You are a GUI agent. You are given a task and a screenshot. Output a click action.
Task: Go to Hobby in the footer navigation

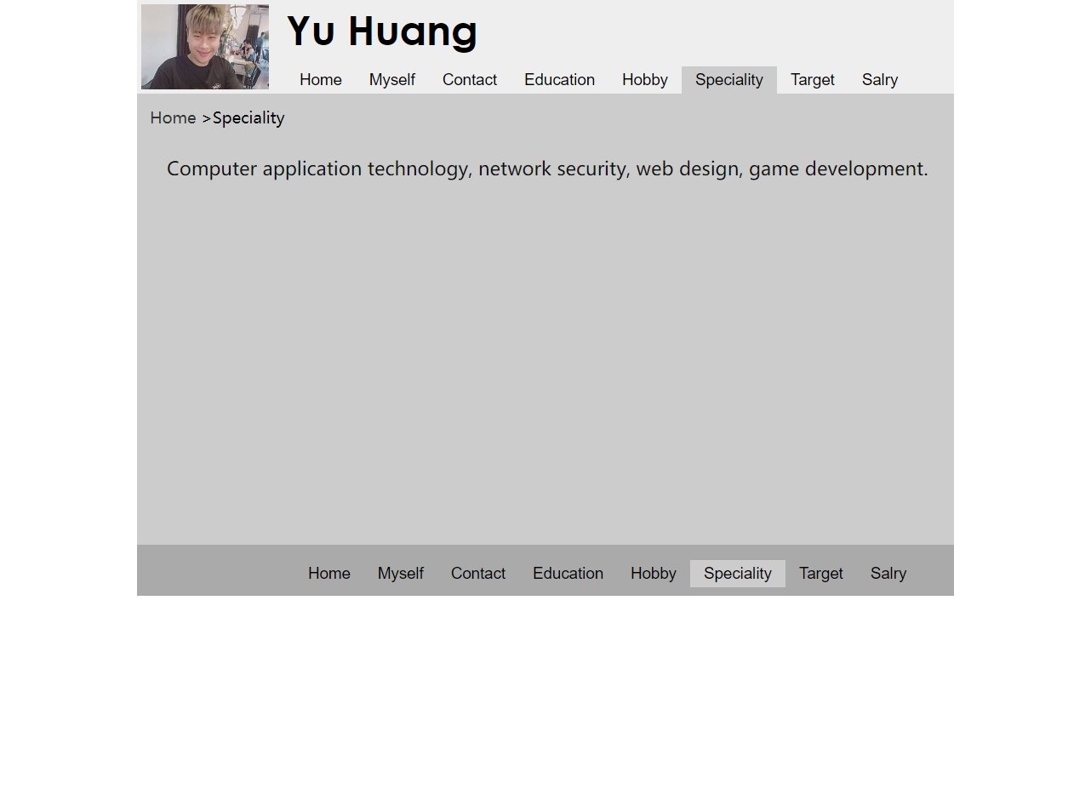(x=654, y=574)
